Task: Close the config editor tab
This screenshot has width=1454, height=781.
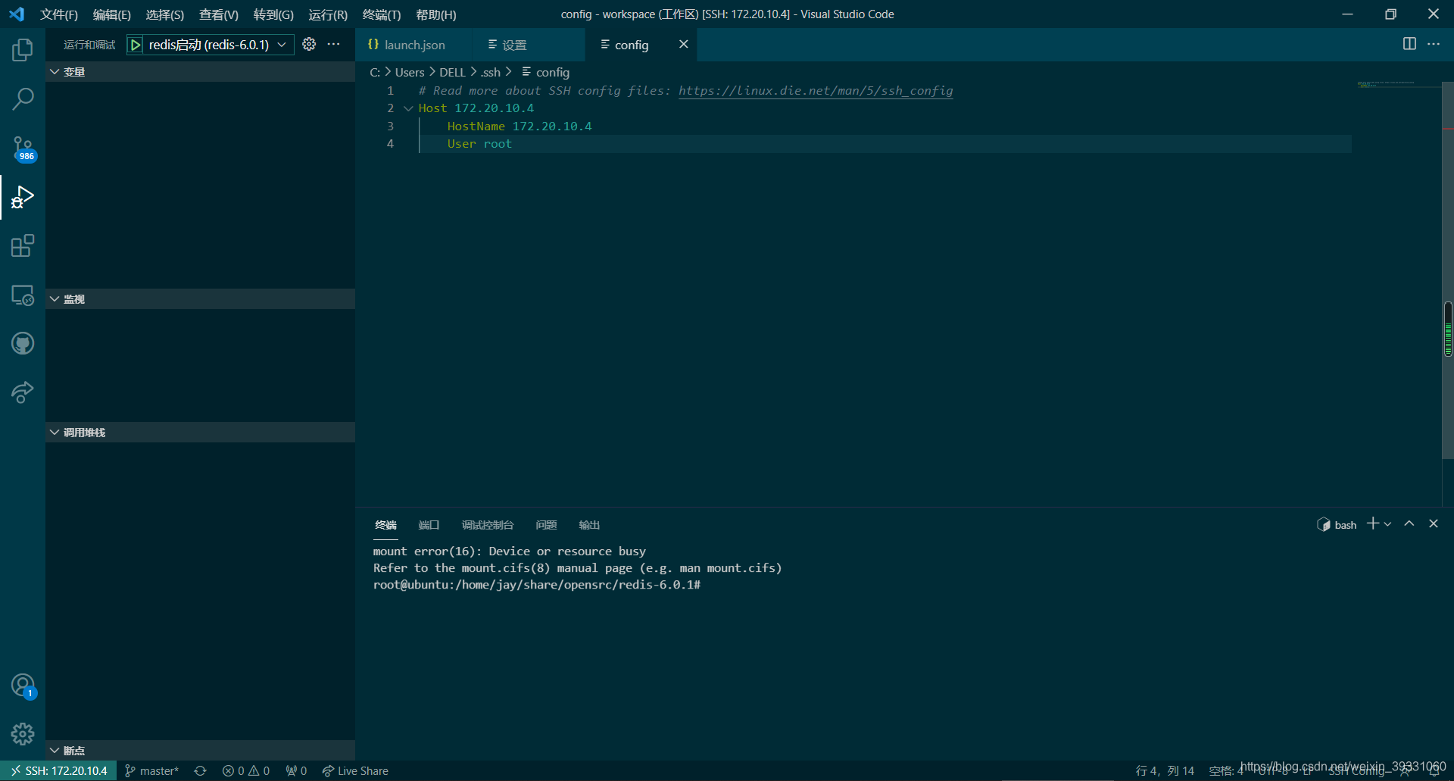Action: tap(683, 44)
